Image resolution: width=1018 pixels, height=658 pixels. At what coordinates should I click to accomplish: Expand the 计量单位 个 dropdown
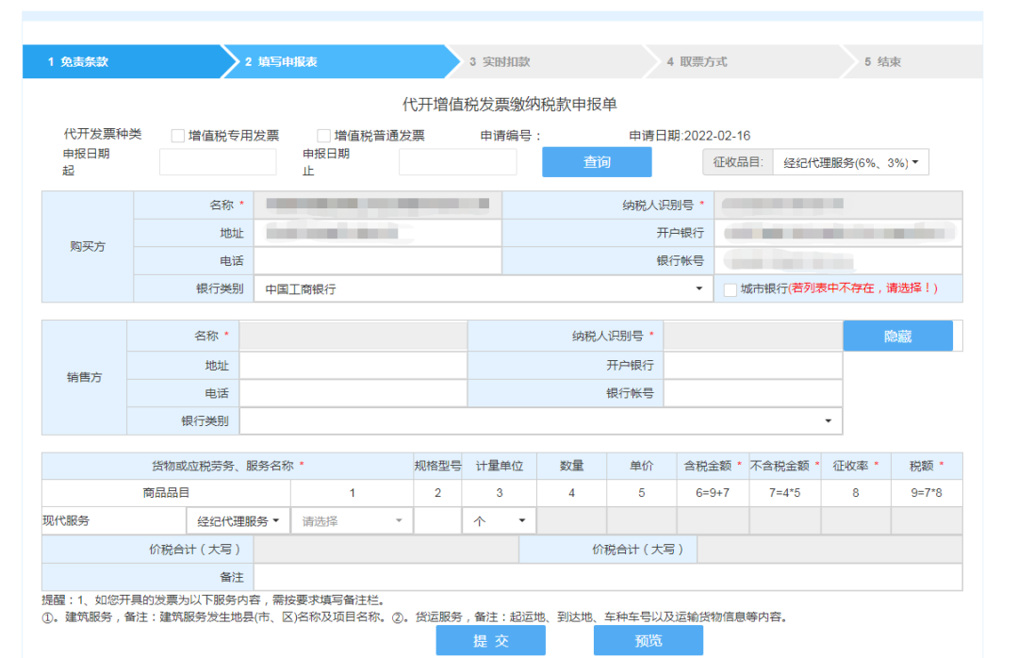pyautogui.click(x=500, y=521)
